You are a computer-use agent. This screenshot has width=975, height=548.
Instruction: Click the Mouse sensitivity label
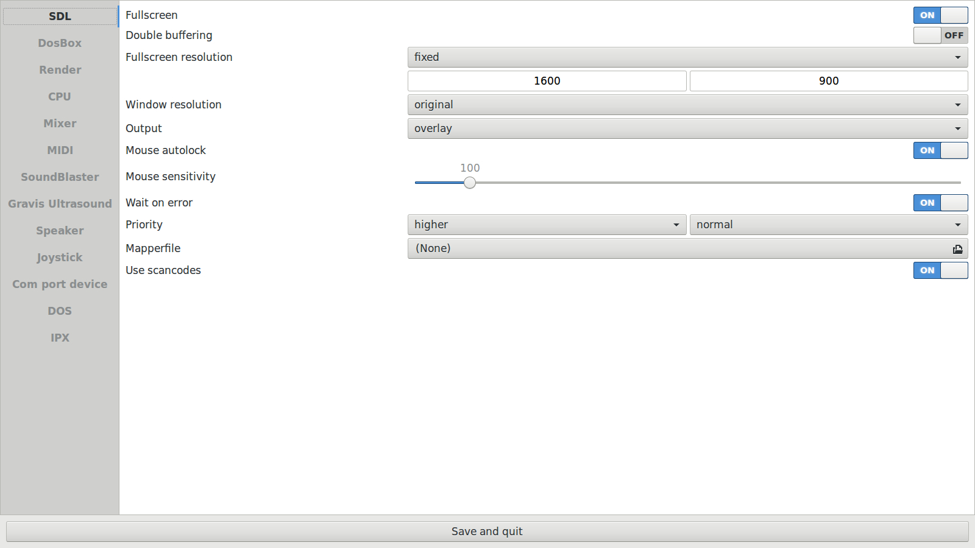pos(171,177)
